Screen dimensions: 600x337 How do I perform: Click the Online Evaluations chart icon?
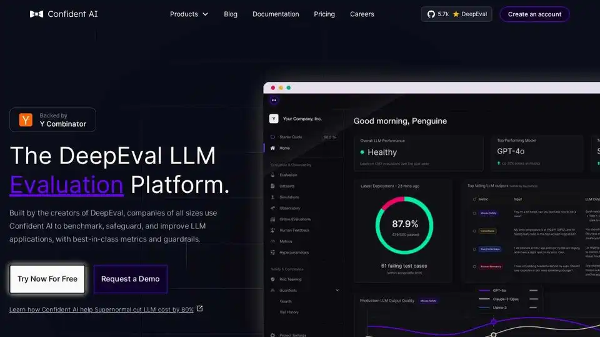(x=272, y=219)
